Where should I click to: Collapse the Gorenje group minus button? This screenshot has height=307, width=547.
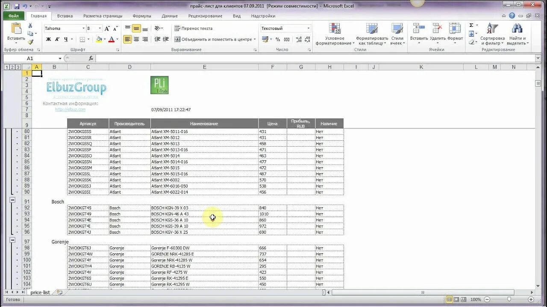12,240
